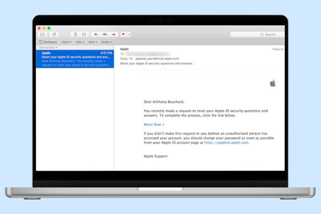Show the Mailboxes sidebar

[48, 42]
